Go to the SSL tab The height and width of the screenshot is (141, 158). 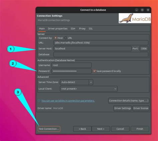[x=91, y=29]
